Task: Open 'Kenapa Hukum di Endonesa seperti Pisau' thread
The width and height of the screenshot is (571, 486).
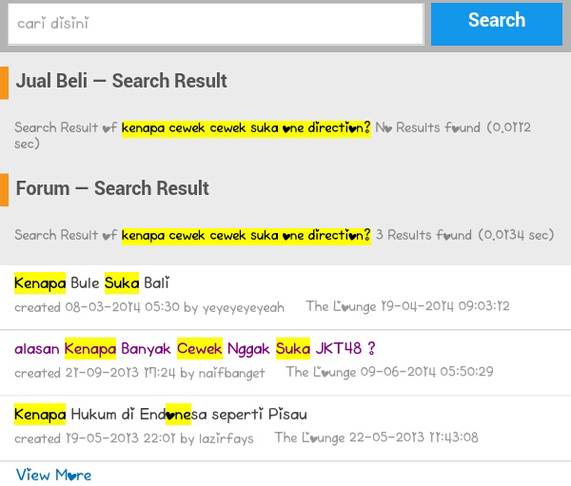Action: click(161, 415)
